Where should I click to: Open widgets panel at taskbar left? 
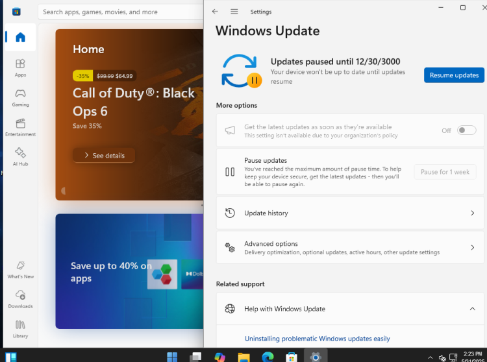pos(11,357)
